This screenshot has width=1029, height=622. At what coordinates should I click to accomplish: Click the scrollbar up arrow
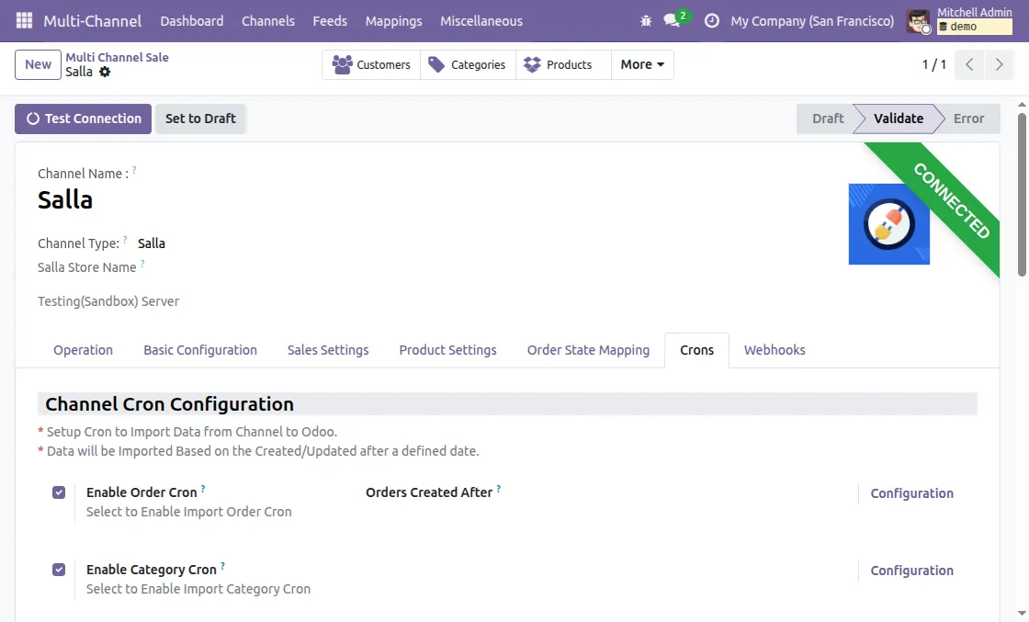click(x=1022, y=105)
